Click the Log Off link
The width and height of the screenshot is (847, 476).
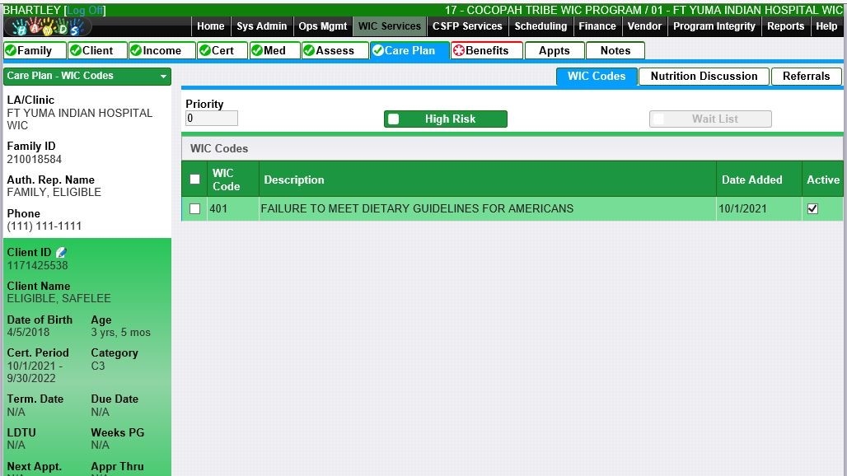click(85, 10)
